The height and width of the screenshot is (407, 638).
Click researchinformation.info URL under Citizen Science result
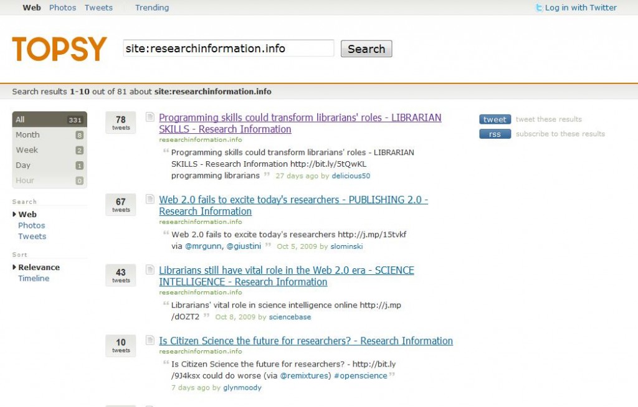click(200, 352)
